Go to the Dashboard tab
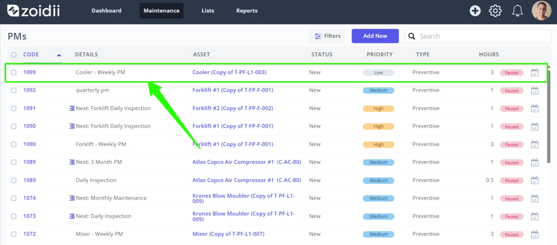Image resolution: width=557 pixels, height=245 pixels. pos(106,11)
